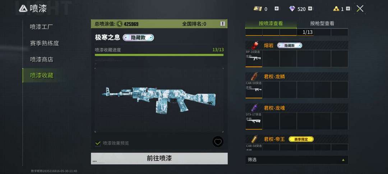The width and height of the screenshot is (388, 174).
Task: Open 赛季熟练度 in the side menu
Action: [x=44, y=43]
